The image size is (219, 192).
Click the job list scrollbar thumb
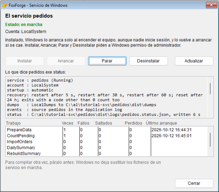click(x=210, y=140)
